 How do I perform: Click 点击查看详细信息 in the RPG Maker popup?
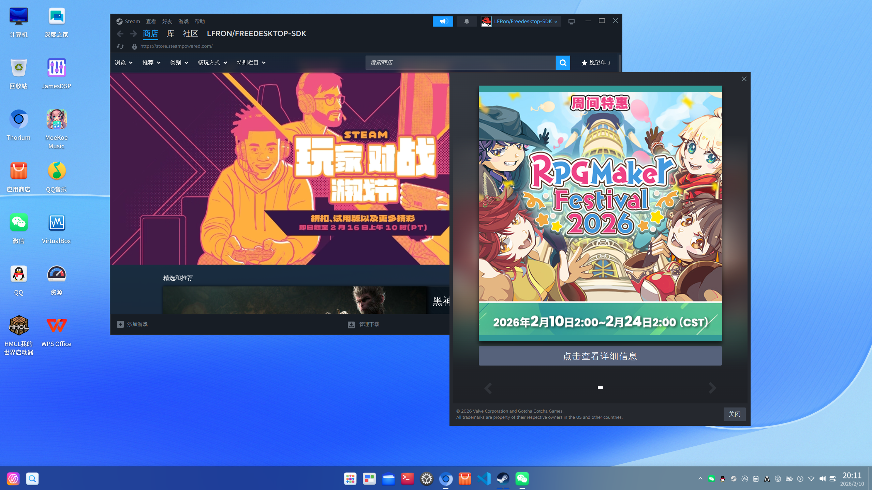[x=600, y=356]
